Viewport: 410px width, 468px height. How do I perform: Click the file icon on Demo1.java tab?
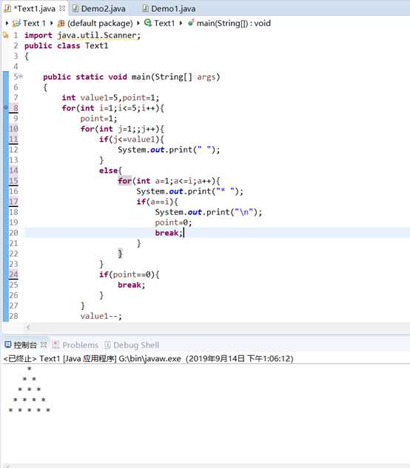point(145,9)
